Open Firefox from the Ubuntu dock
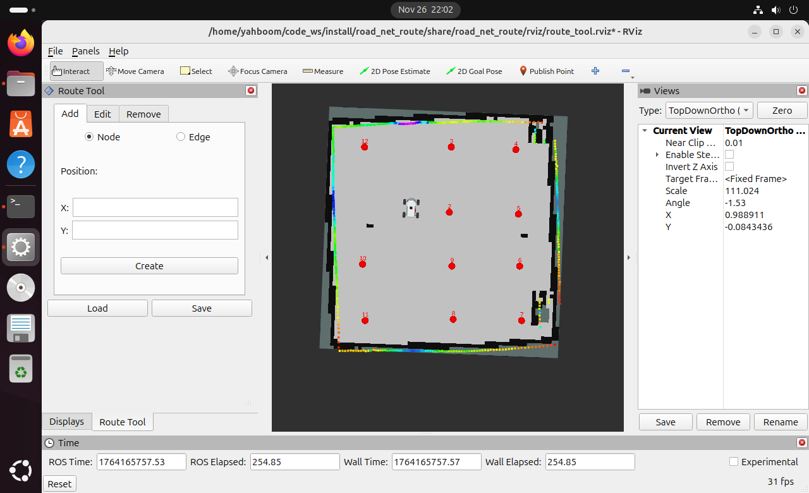Image resolution: width=809 pixels, height=493 pixels. click(21, 43)
